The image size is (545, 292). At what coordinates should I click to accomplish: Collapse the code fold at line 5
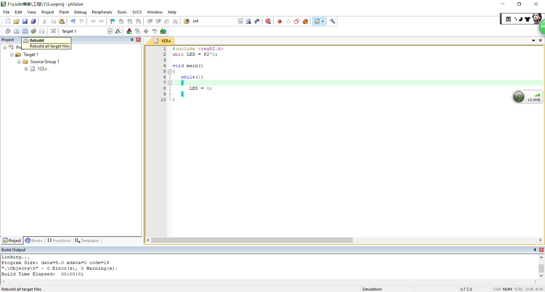[x=170, y=71]
